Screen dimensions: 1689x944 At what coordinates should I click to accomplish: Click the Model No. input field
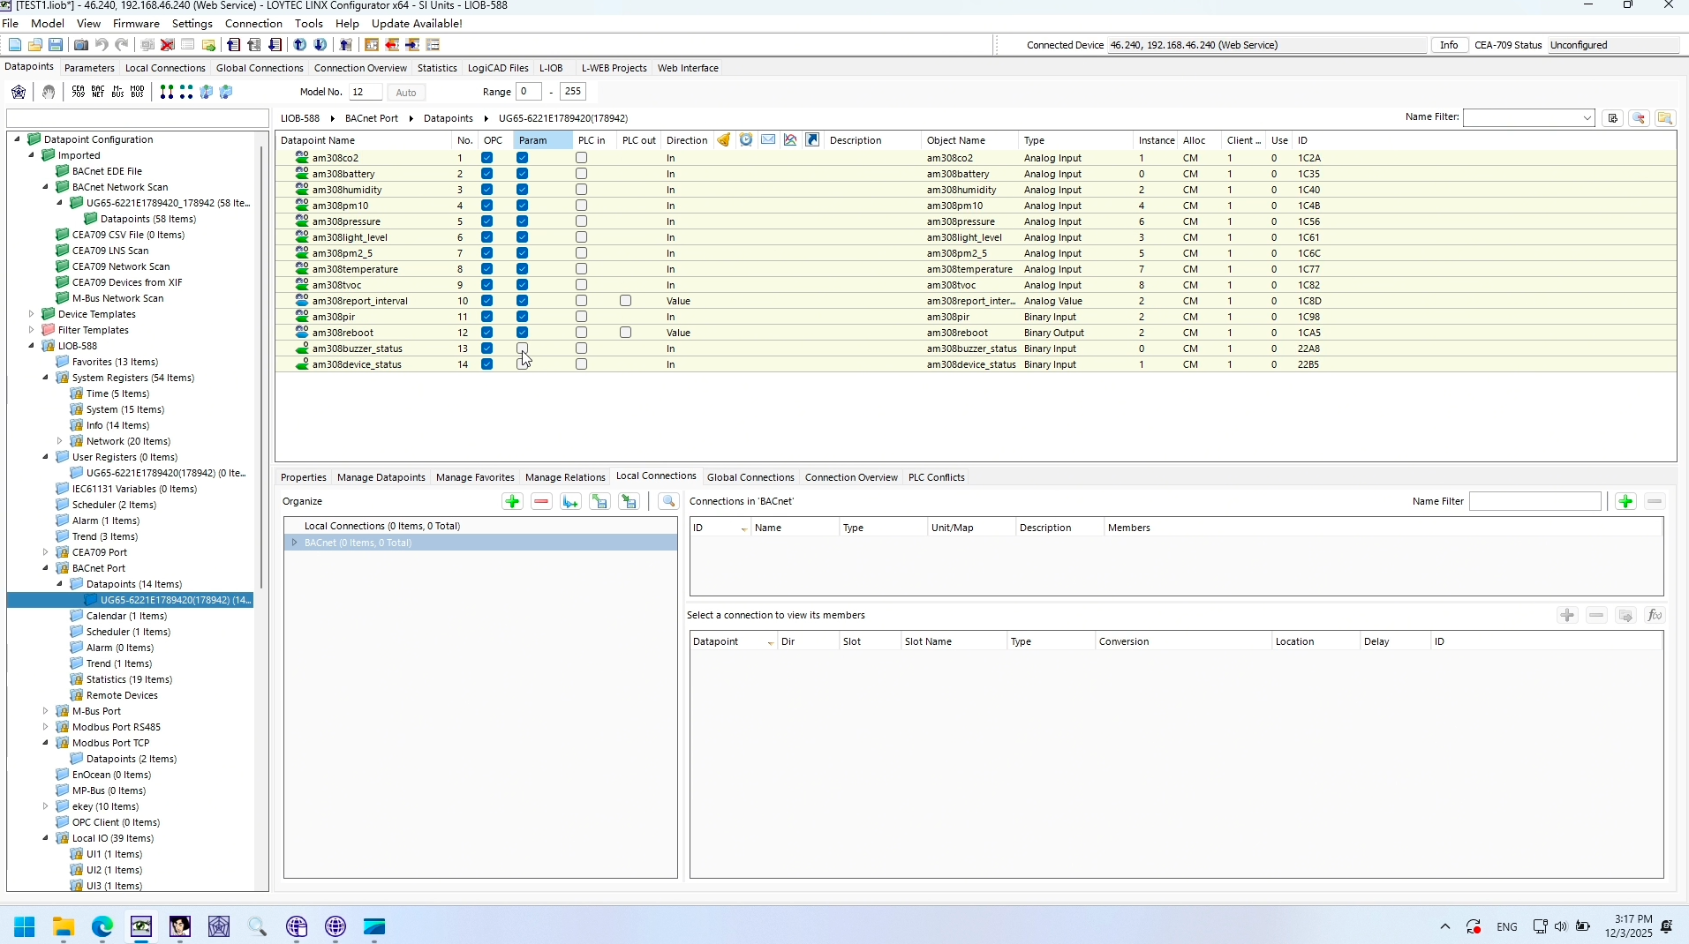coord(366,92)
